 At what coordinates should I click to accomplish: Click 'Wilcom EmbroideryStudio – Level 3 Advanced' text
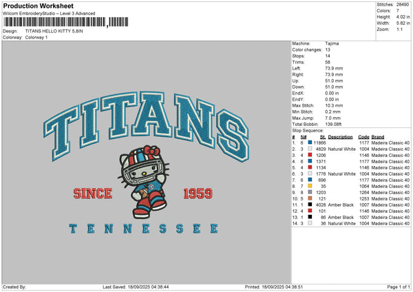pos(49,14)
